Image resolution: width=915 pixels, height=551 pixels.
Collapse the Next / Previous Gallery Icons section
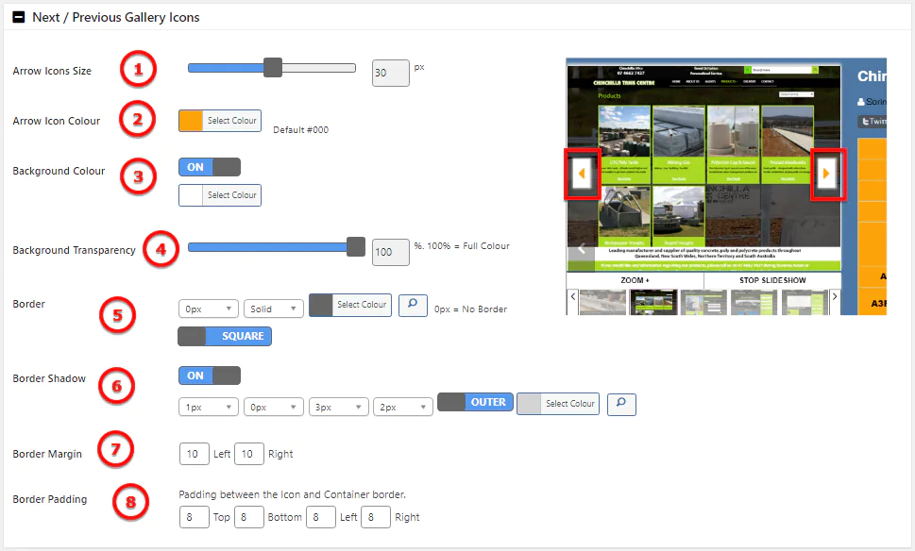click(18, 17)
